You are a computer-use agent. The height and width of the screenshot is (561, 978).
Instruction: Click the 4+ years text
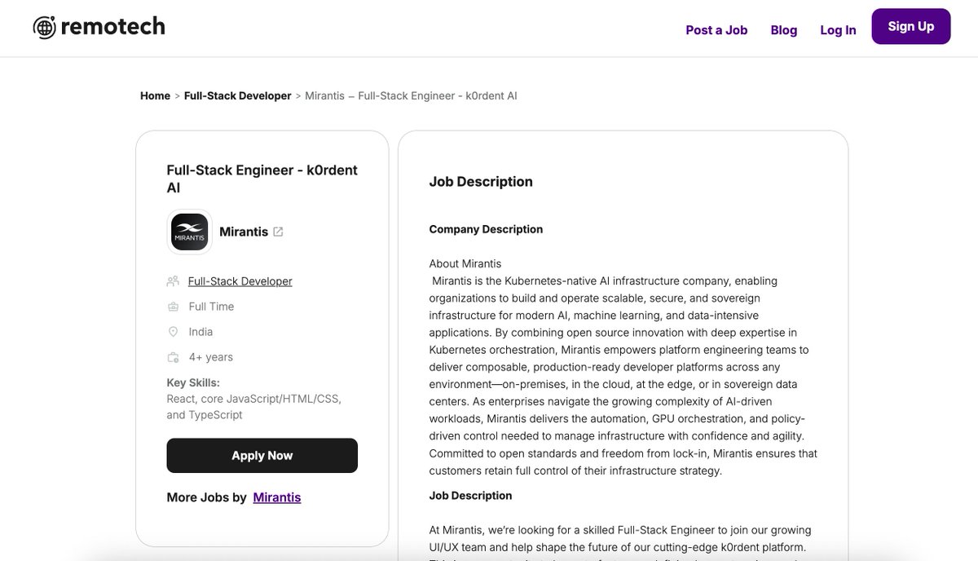(211, 357)
